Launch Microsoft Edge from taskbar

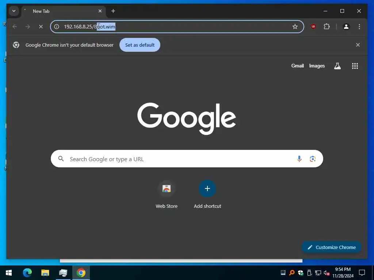27,273
